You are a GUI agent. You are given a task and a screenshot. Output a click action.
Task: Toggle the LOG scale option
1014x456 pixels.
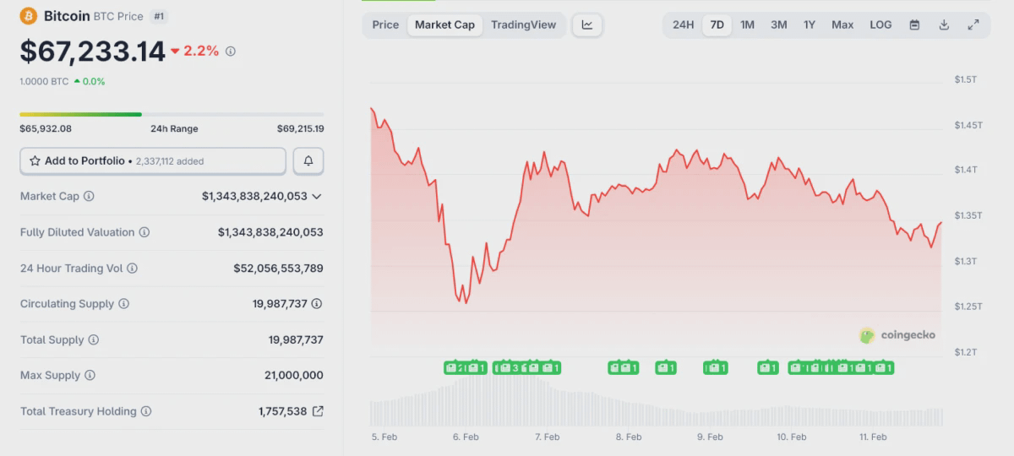(880, 24)
